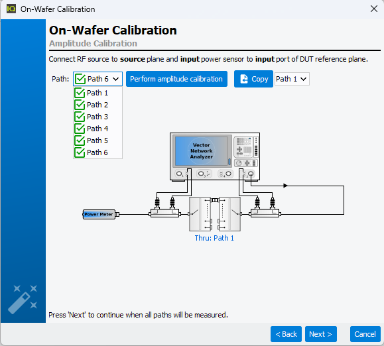Click the green checkmark beside Path 3
384x346 pixels.
coord(80,117)
